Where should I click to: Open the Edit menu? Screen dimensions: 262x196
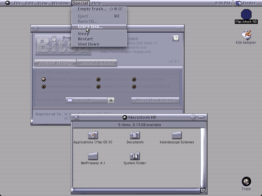click(29, 3)
